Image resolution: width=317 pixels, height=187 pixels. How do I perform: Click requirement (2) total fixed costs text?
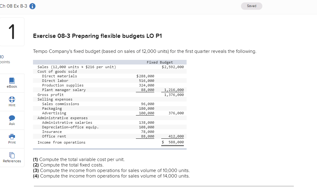68,165
